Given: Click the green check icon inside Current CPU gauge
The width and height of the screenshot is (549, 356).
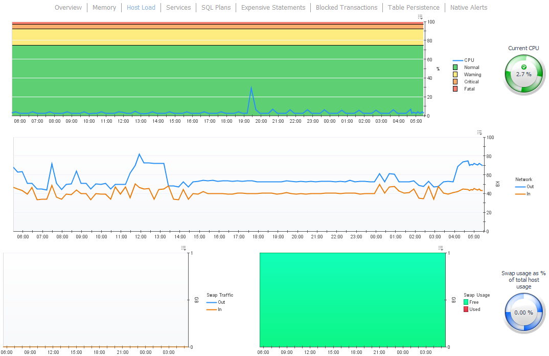Looking at the screenshot, I should (x=523, y=66).
